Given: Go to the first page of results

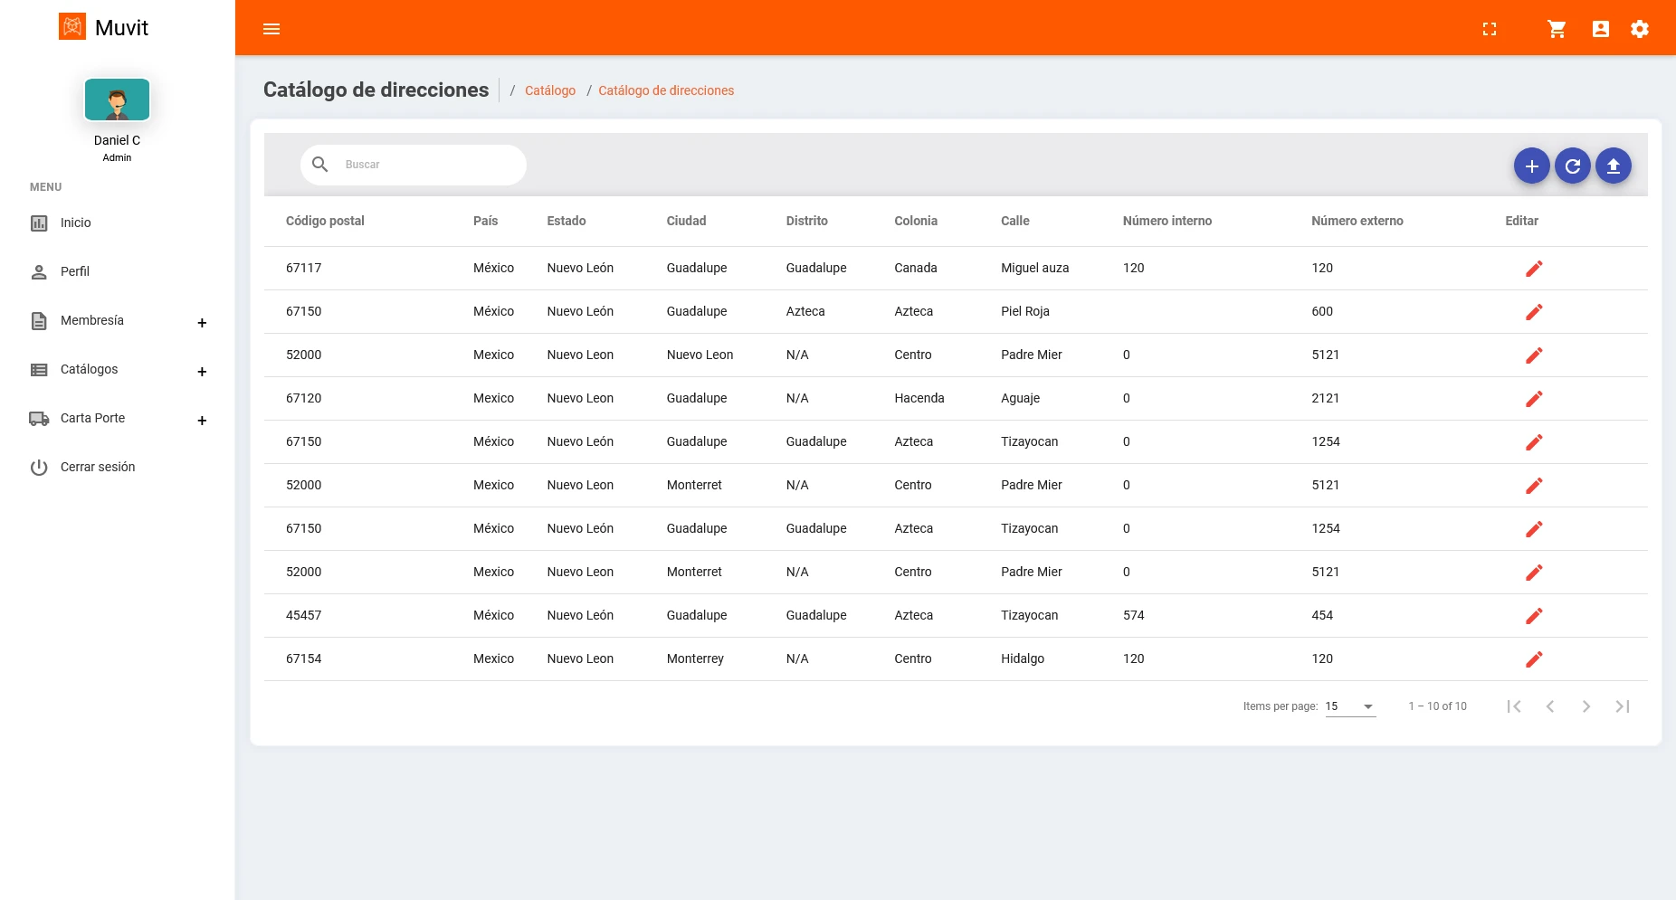Looking at the screenshot, I should [1514, 706].
